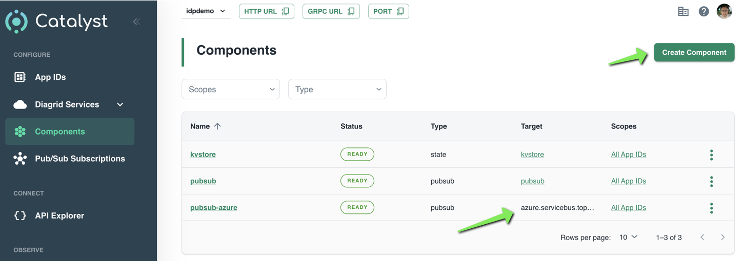Copy the GRPC URL
This screenshot has width=744, height=261.
(331, 11)
